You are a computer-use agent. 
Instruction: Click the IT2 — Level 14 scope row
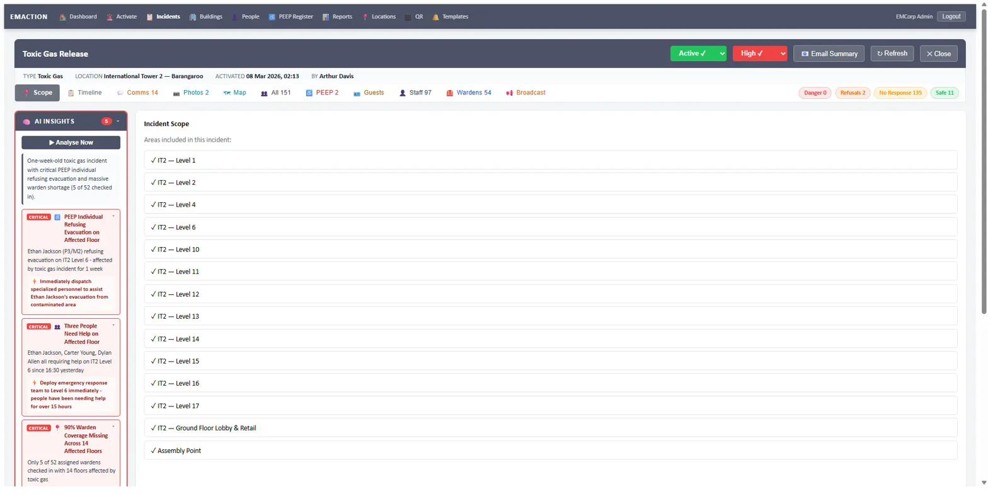pos(550,338)
